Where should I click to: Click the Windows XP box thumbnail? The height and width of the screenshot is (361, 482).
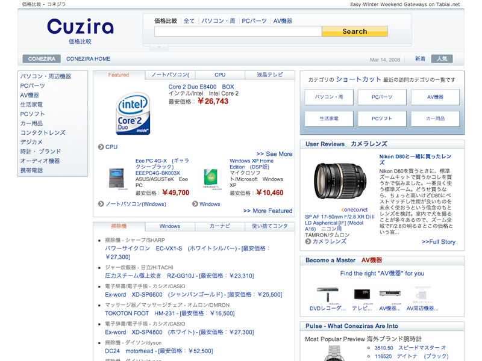(211, 178)
